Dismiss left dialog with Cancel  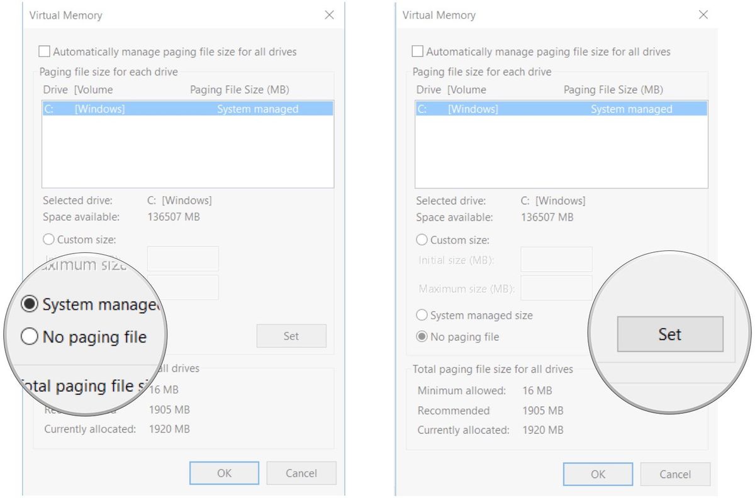coord(301,473)
